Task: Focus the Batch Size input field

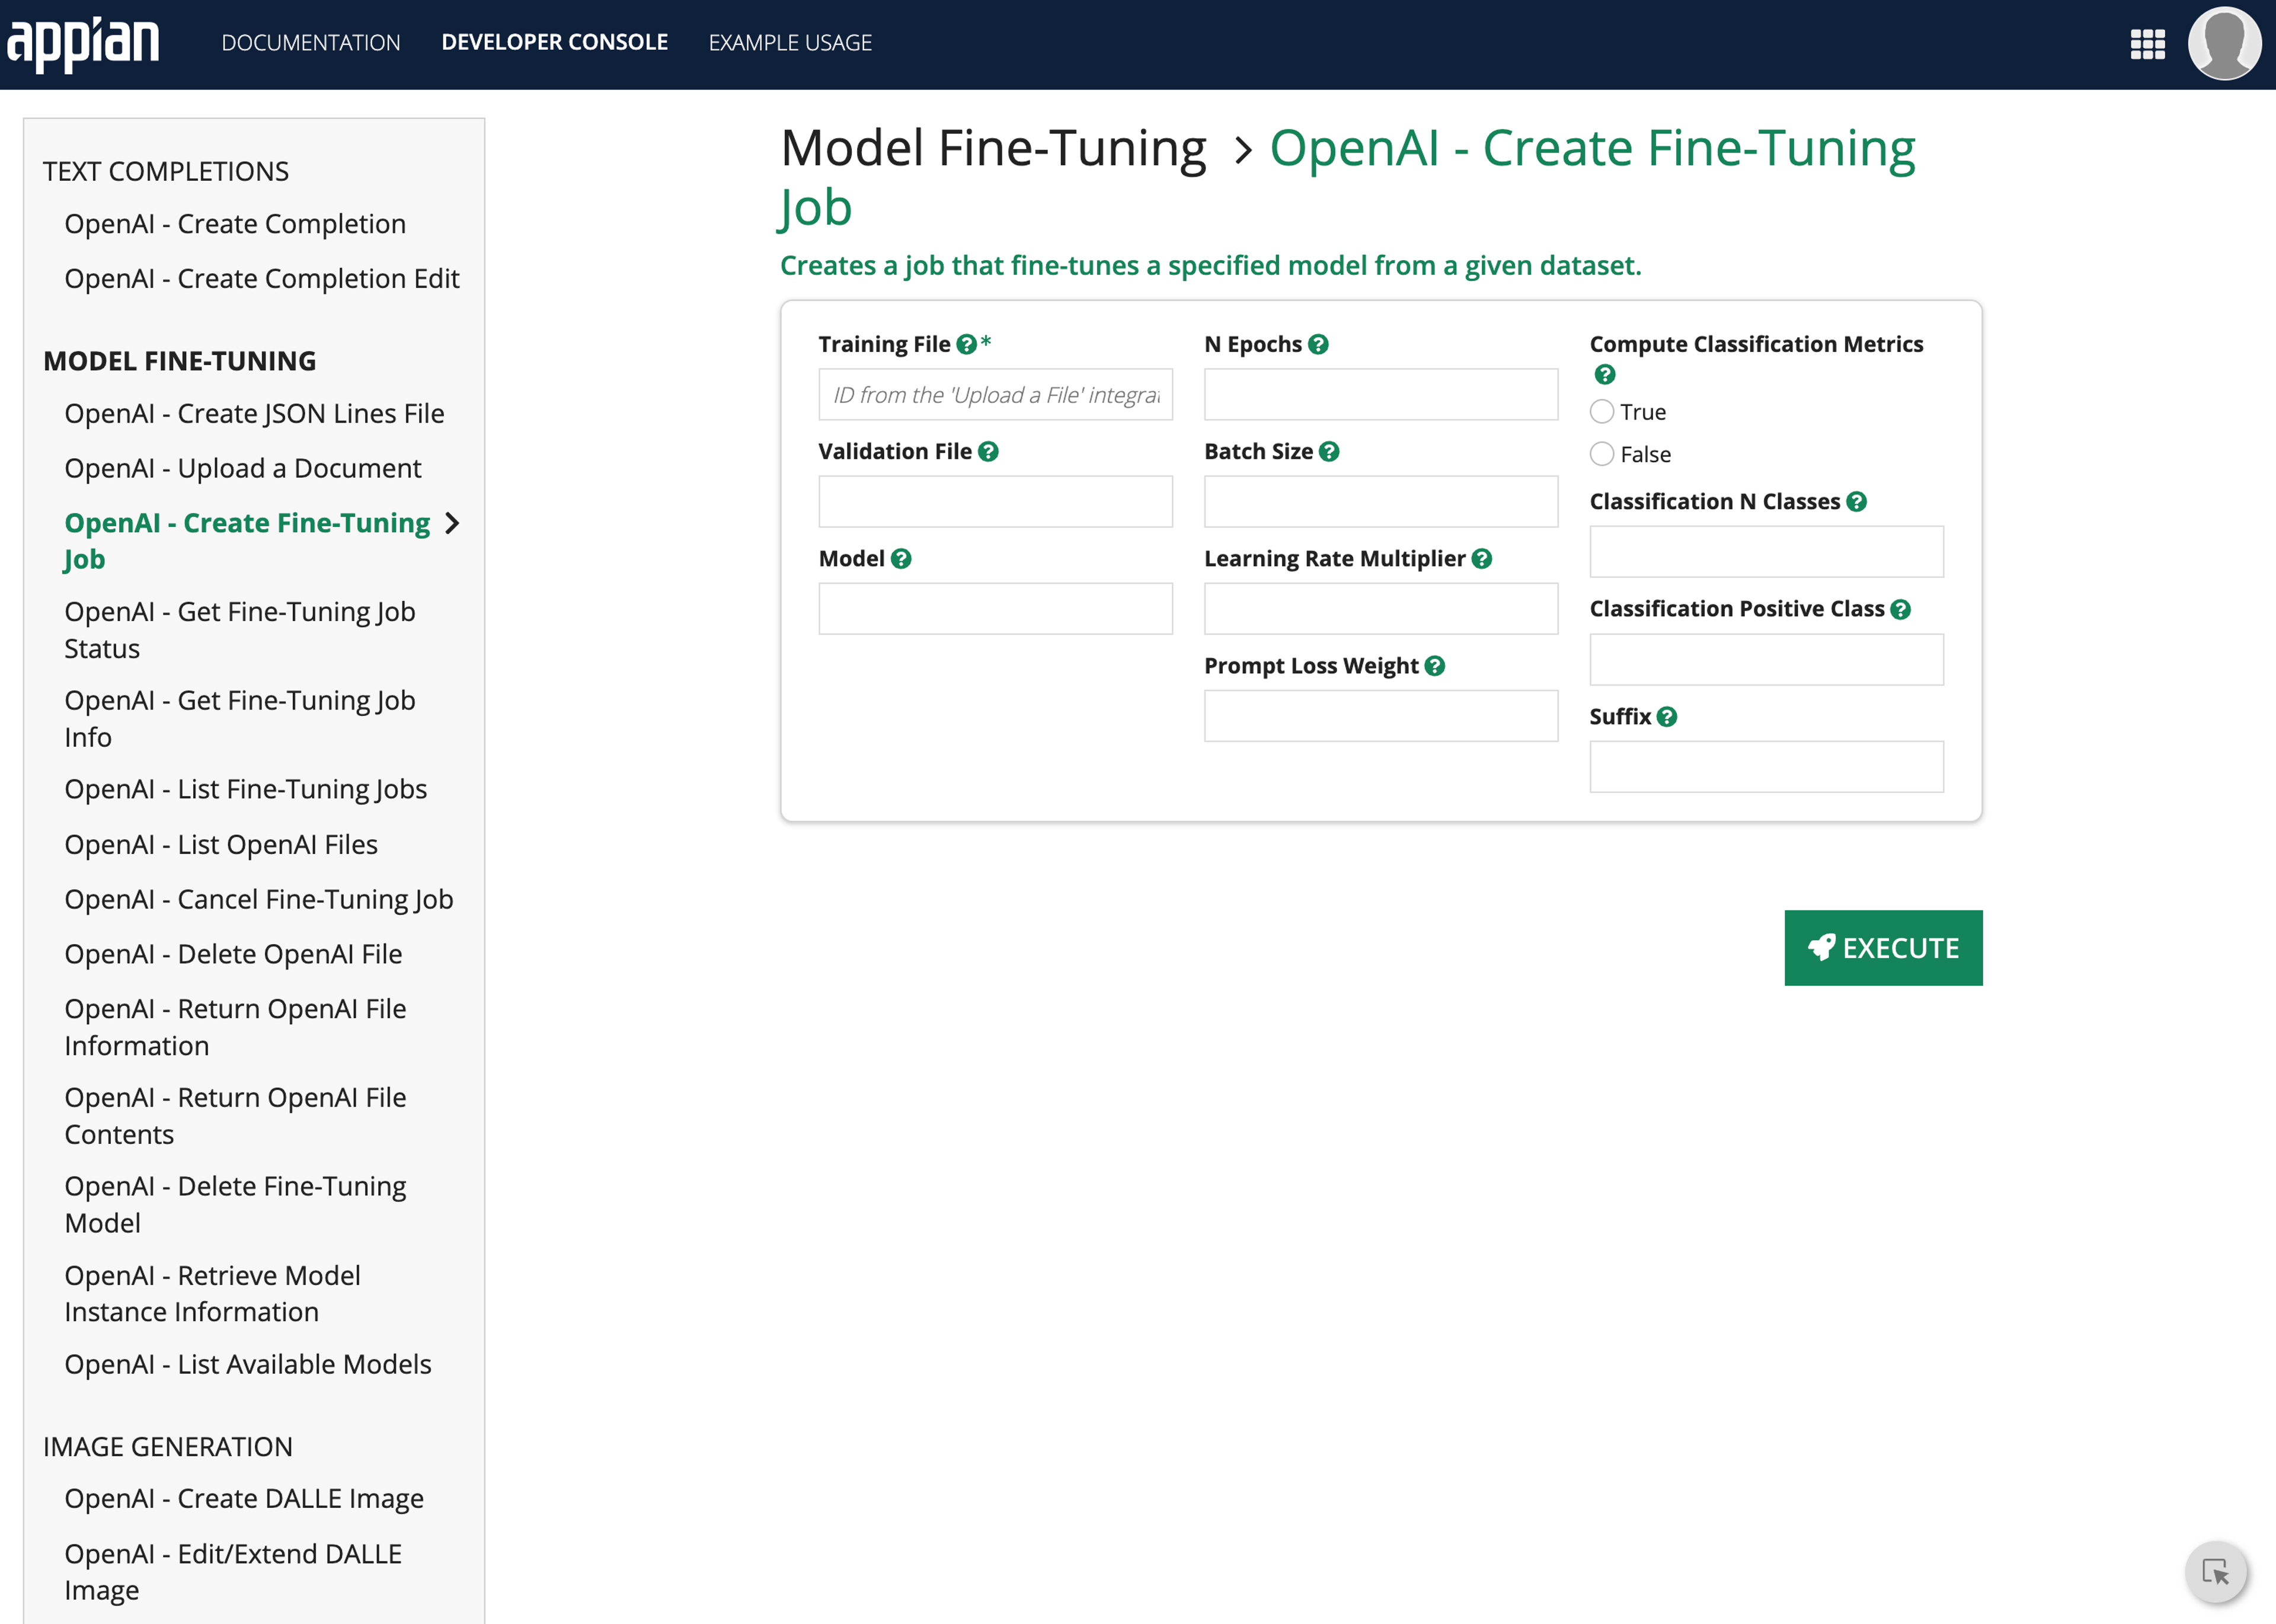Action: [x=1381, y=502]
